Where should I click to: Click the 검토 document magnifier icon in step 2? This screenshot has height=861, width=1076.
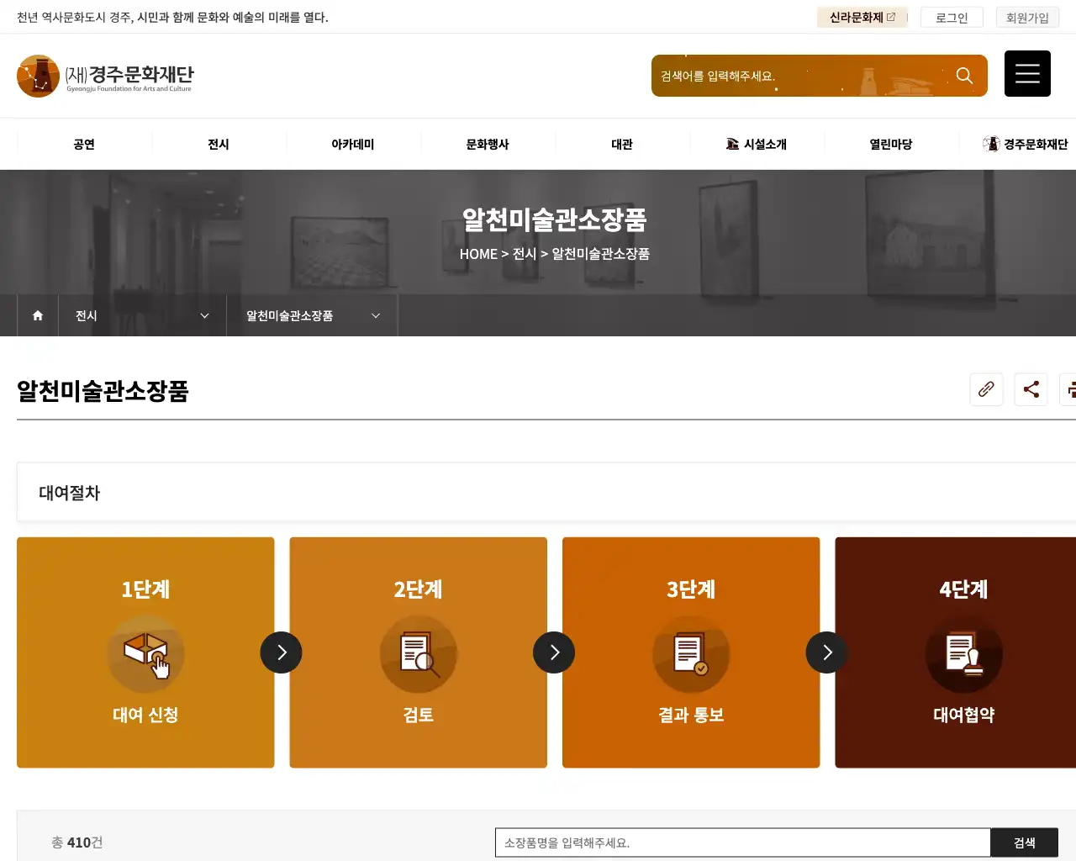pyautogui.click(x=418, y=653)
